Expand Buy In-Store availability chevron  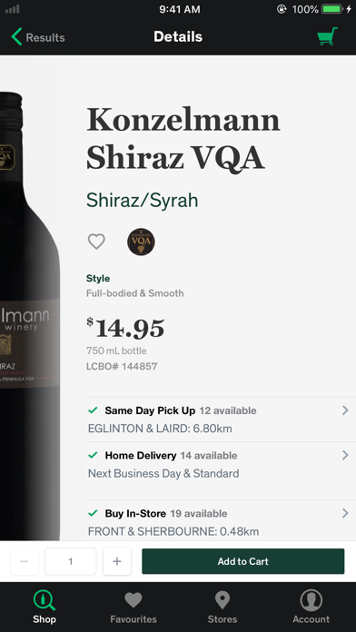click(x=345, y=513)
